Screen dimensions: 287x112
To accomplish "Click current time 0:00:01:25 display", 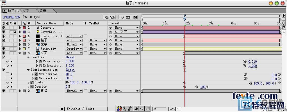I will (11, 17).
